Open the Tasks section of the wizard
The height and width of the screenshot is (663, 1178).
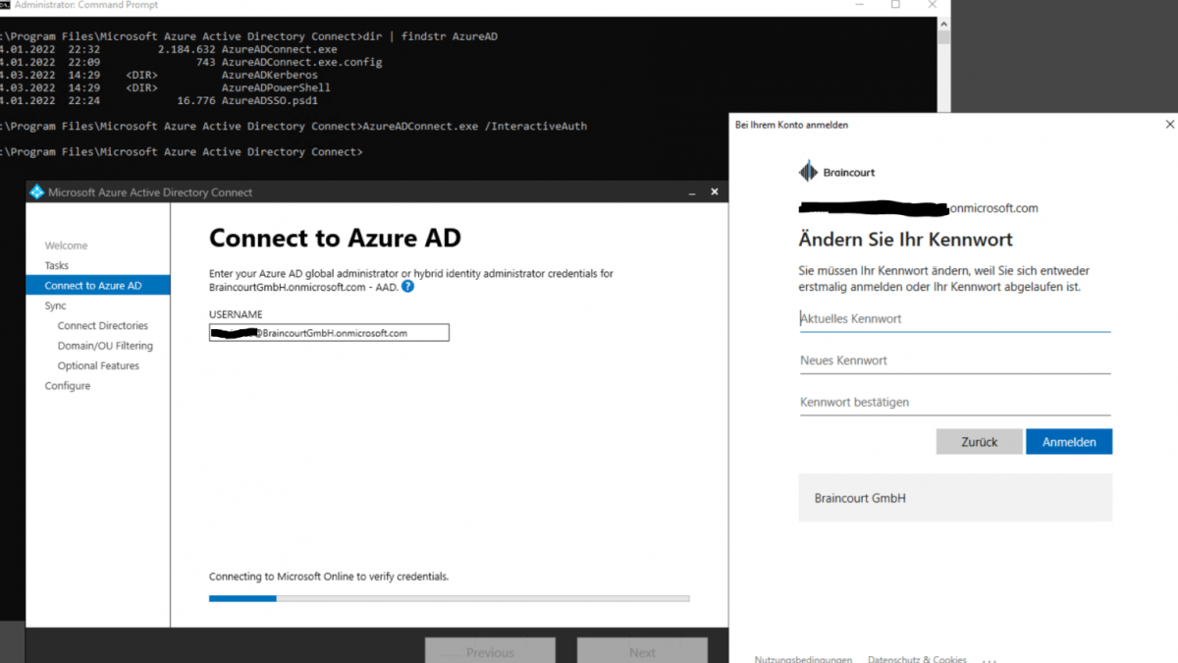click(x=59, y=265)
